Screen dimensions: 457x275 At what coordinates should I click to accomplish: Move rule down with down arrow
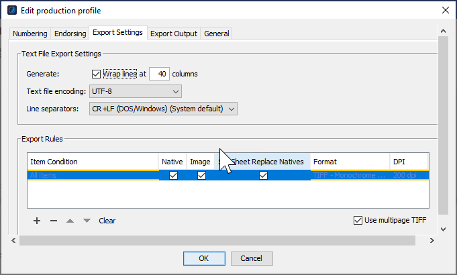87,221
